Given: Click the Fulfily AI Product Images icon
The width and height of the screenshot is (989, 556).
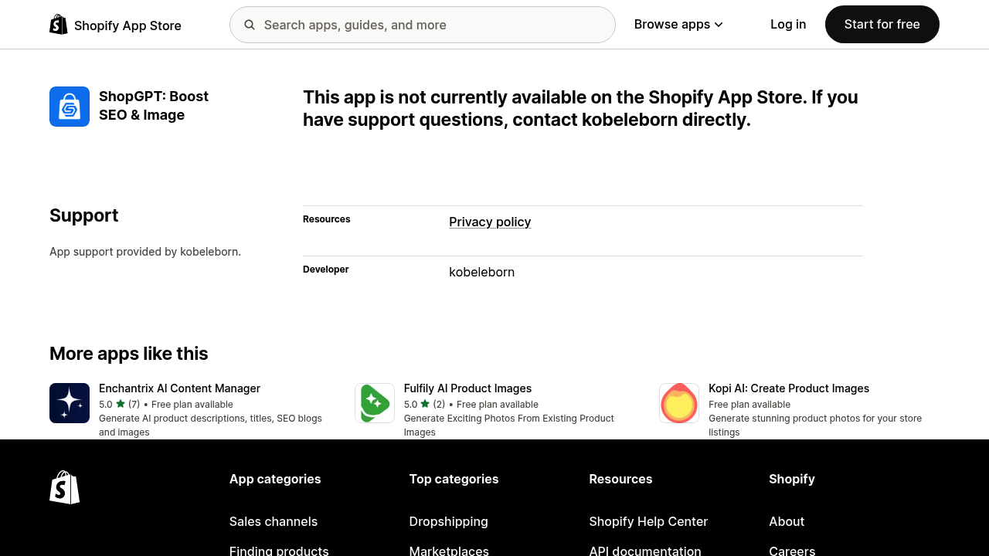Looking at the screenshot, I should [x=374, y=402].
